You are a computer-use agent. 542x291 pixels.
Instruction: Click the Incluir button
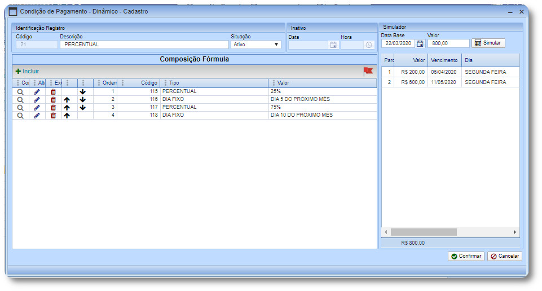click(x=27, y=71)
